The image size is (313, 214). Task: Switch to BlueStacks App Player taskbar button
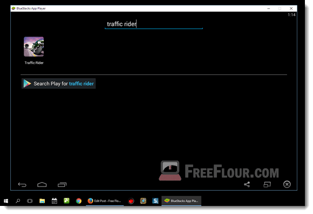coord(181,201)
